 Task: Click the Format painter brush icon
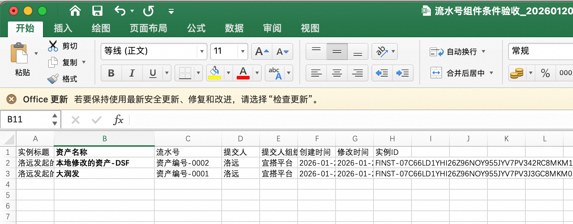pos(53,79)
